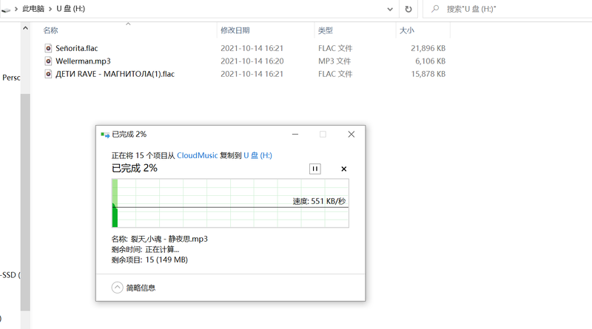This screenshot has height=329, width=592.
Task: Minimize the copy progress dialog
Action: pos(295,135)
